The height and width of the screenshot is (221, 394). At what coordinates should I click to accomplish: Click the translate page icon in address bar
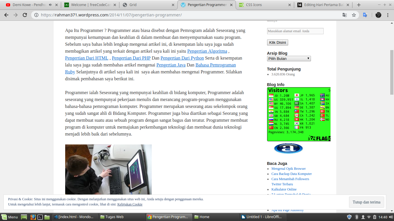[344, 15]
